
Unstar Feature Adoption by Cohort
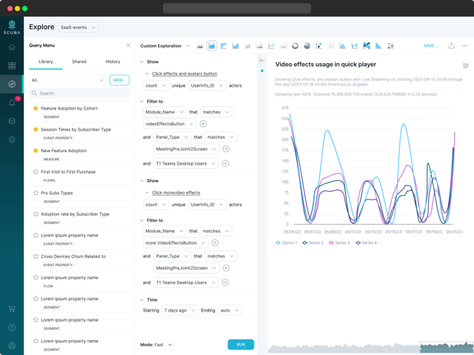[36, 108]
